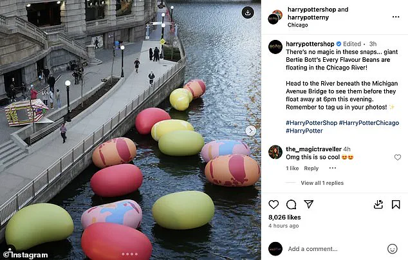Open comment options dots next to Reply
Viewport: 408px width, 260px height.
click(333, 168)
